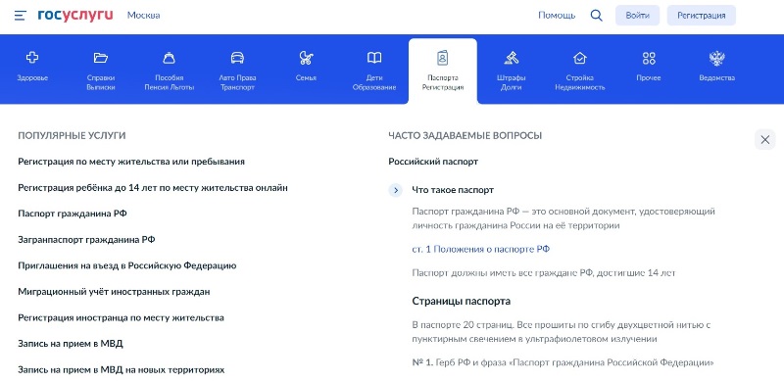Select the Дети Образование book icon
The image size is (784, 382).
click(x=374, y=58)
